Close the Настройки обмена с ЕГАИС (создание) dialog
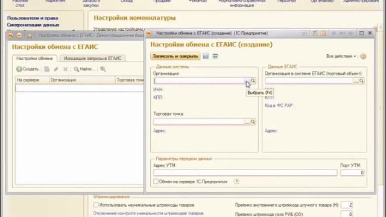Viewport: 386px width, 217px height. [370, 33]
